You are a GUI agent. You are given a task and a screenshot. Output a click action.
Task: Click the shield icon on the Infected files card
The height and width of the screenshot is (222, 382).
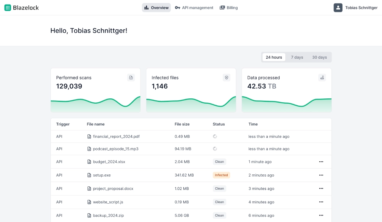227,77
